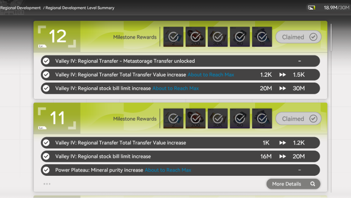Click About to Reach Max on Mineral purity row
Screen dimensions: 351x198
(168, 170)
